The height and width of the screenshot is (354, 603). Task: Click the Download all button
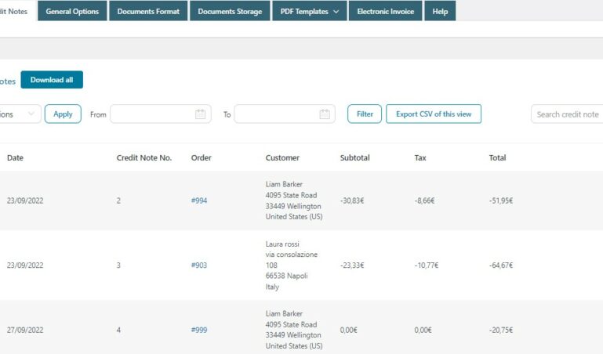(52, 79)
